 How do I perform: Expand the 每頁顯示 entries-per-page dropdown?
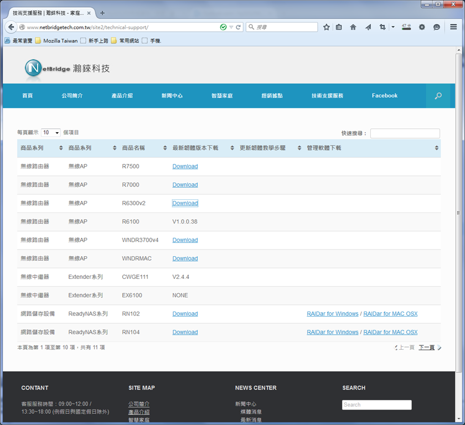(x=51, y=132)
